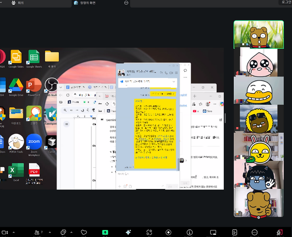Click the 로그인 button at top right
This screenshot has width=292, height=237.
point(286,2)
